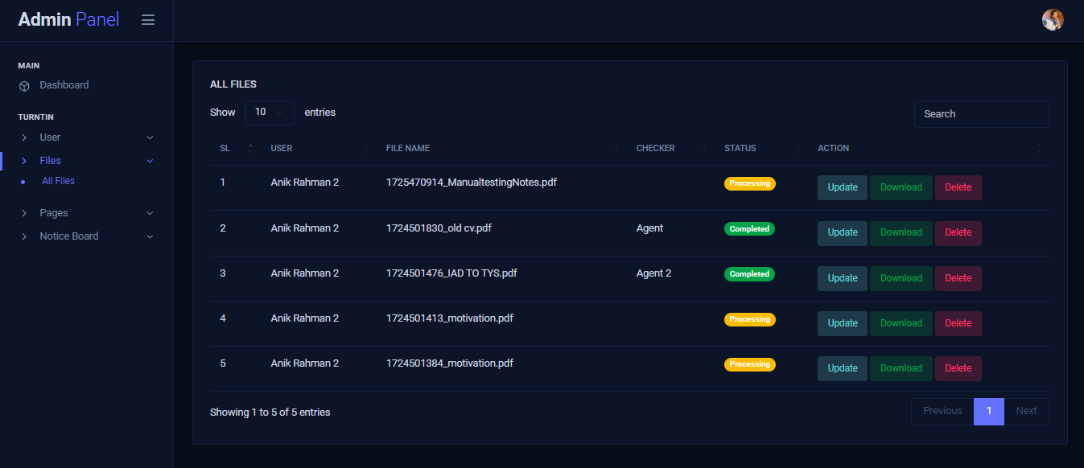Open the All Files submenu item

coord(58,181)
